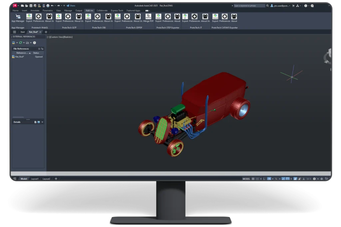This screenshot has height=227, width=341.
Task: Click the Refresh icon in External References
Action: pos(20,43)
